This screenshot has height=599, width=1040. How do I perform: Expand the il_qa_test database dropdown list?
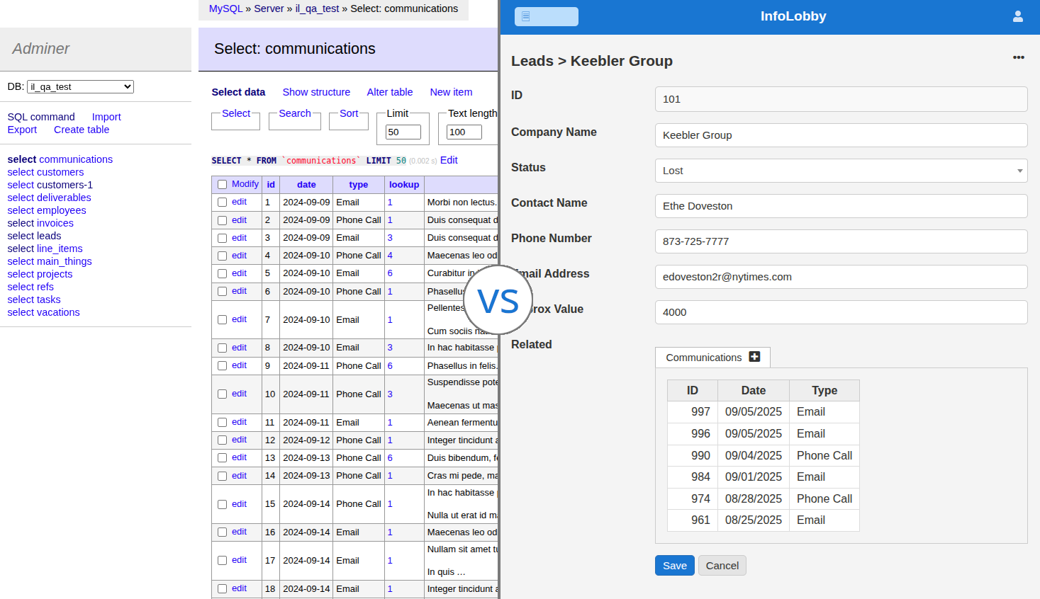click(x=80, y=86)
